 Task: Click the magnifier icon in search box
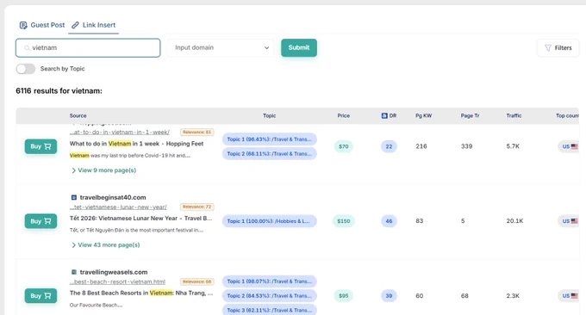click(x=27, y=48)
